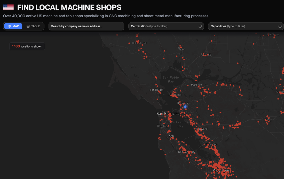The height and width of the screenshot is (179, 284).
Task: Click the Capabilities info icon
Action: pos(280,26)
